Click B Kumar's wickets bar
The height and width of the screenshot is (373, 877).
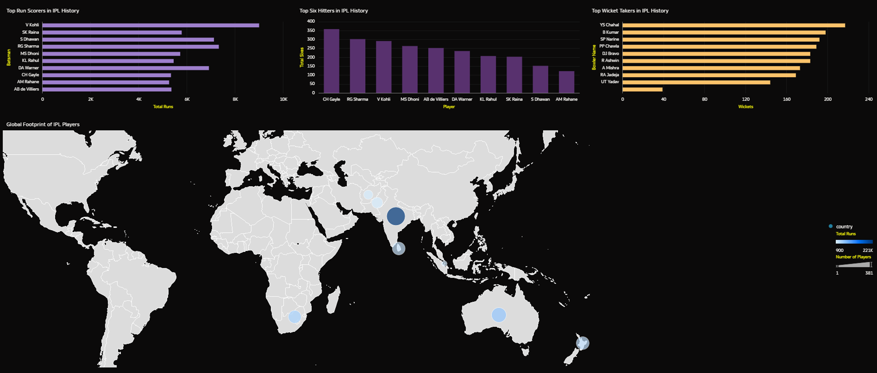click(x=724, y=32)
